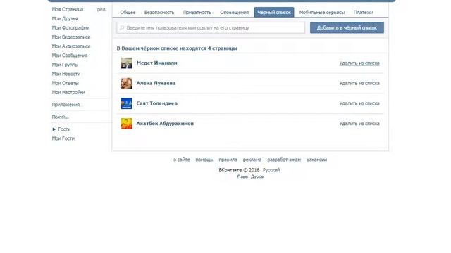Switch to the Платежи tab
451x253 pixels.
[x=364, y=13]
